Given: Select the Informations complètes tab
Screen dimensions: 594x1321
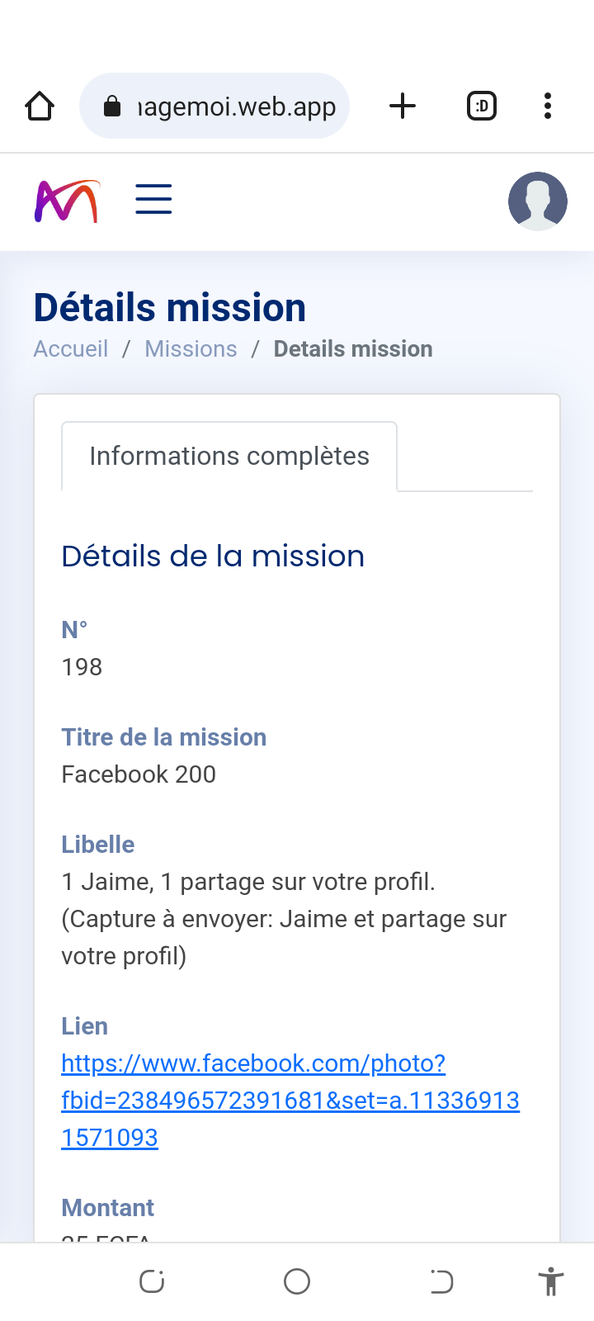Looking at the screenshot, I should coord(229,457).
